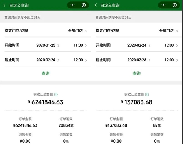183x144 pixels.
Task: Select 指定门店/店员 label in right panel
Action: (x=108, y=31)
